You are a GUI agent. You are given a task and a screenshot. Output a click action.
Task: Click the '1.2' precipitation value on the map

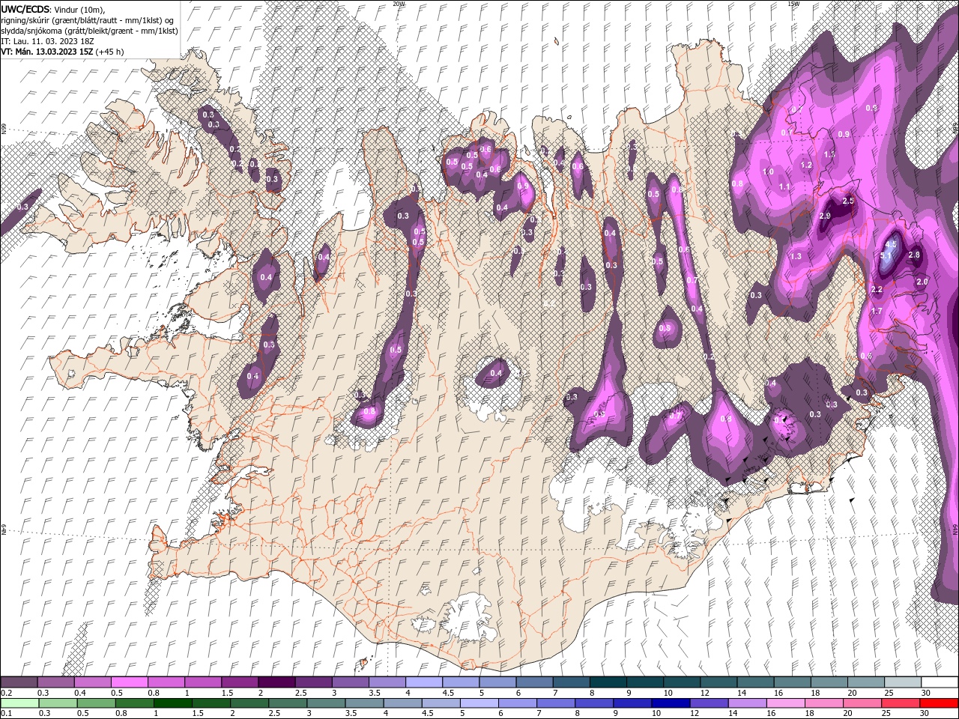(806, 165)
